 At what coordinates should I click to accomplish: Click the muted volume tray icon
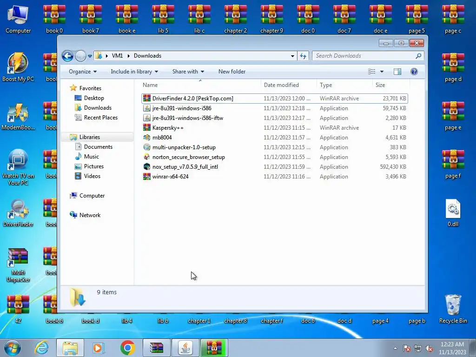(x=429, y=349)
